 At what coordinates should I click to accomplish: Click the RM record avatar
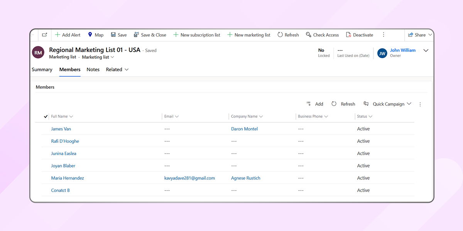click(38, 53)
